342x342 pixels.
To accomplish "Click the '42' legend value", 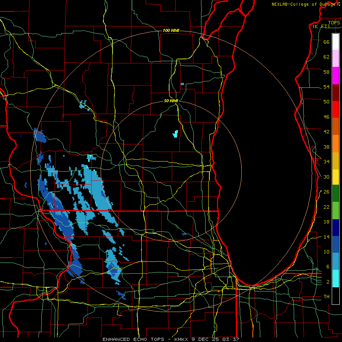I will click(326, 132).
